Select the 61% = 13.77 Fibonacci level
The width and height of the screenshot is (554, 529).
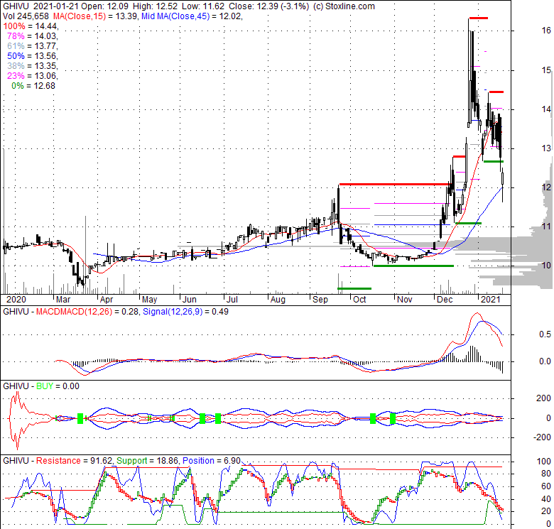coord(32,46)
